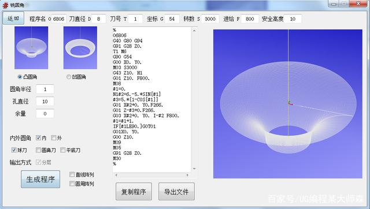Click the 导出文件 export file button
This screenshot has height=209, width=370.
click(x=176, y=192)
